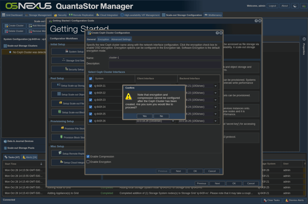The width and height of the screenshot is (308, 204).
Task: Click help icon in Create Ceph Cluster dialog
Action: pos(217,33)
